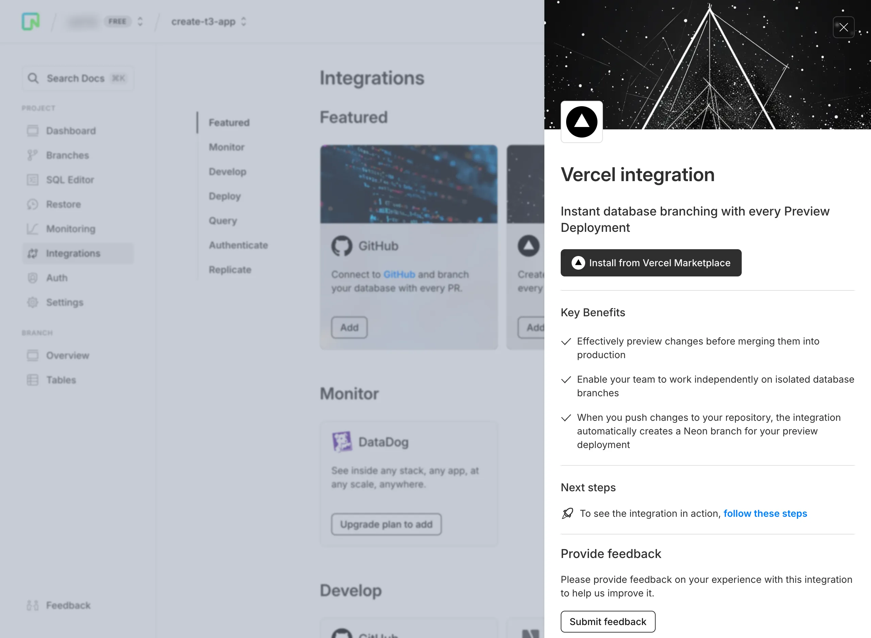Open the Dashboard page

[x=78, y=130]
